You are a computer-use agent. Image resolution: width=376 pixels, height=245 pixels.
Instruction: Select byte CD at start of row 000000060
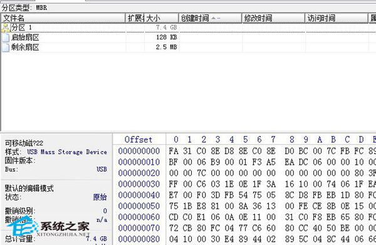pos(174,217)
